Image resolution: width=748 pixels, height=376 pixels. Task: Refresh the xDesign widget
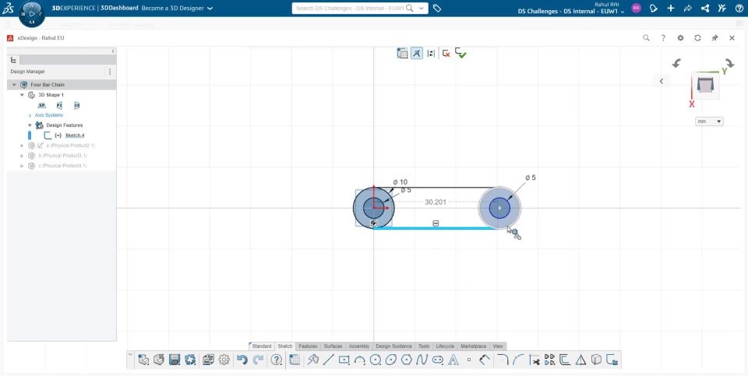pos(697,37)
